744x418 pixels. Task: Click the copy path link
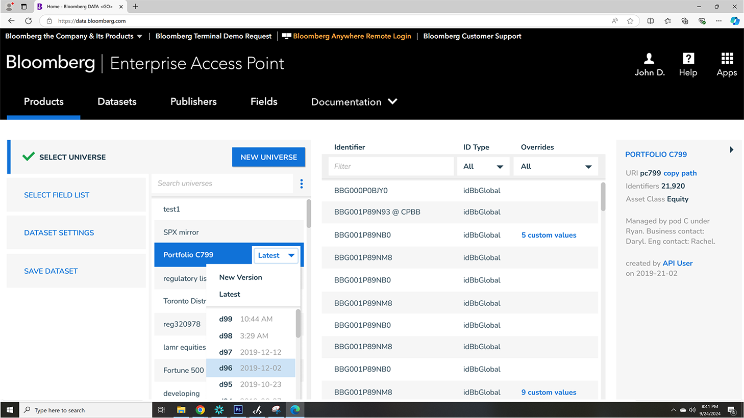[680, 173]
